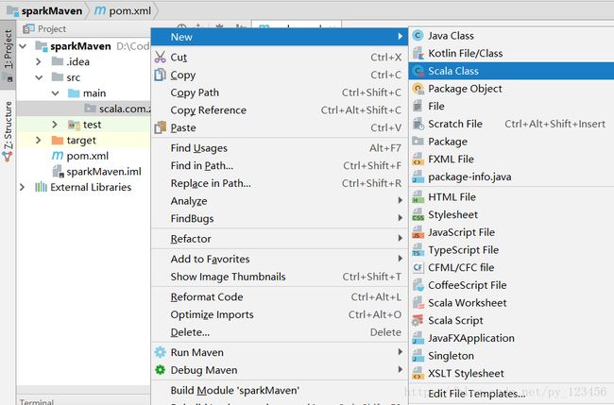614x405 pixels.
Task: Expand the External Libraries node
Action: click(23, 188)
